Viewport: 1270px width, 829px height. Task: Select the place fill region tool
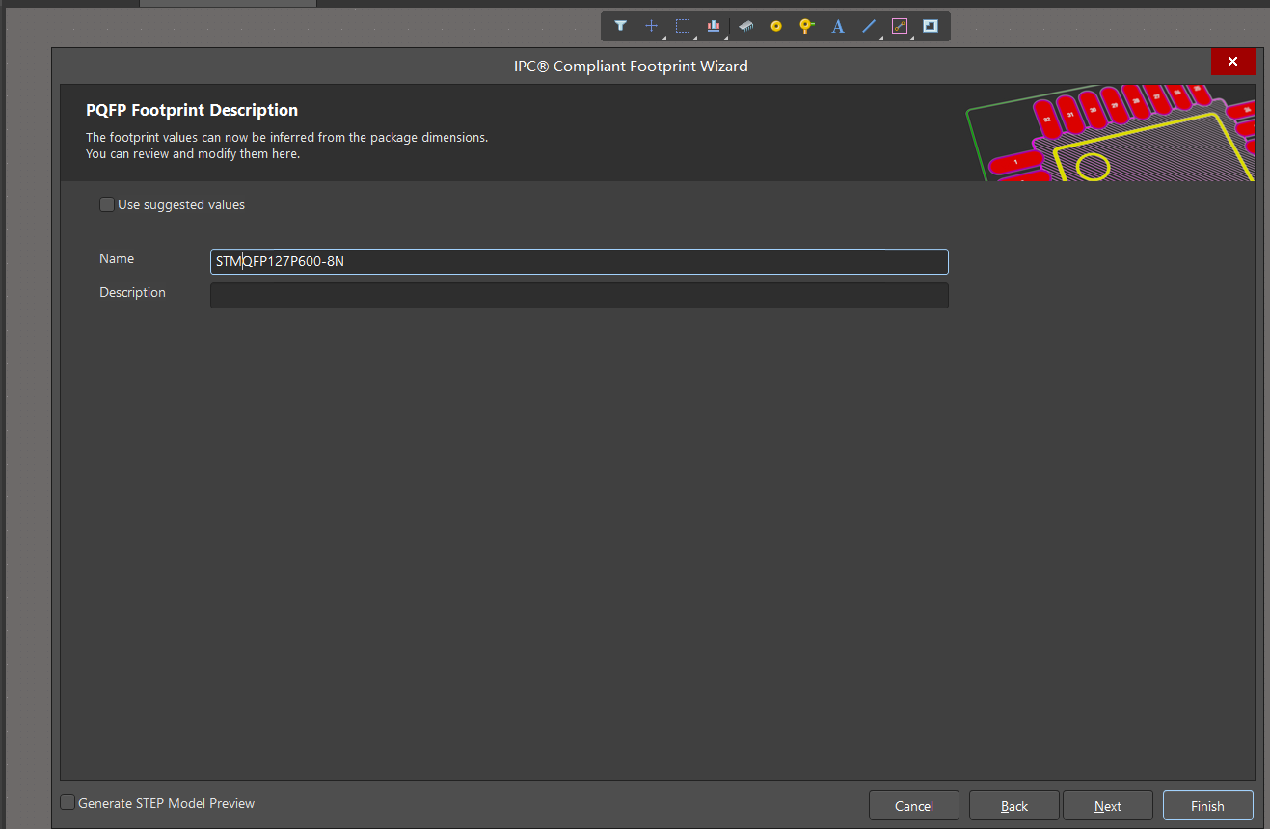931,26
